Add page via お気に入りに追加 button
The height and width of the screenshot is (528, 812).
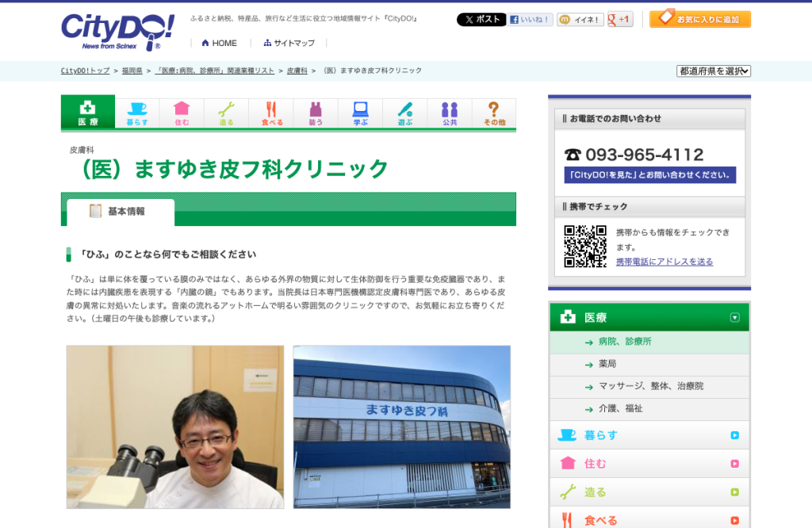click(x=700, y=19)
